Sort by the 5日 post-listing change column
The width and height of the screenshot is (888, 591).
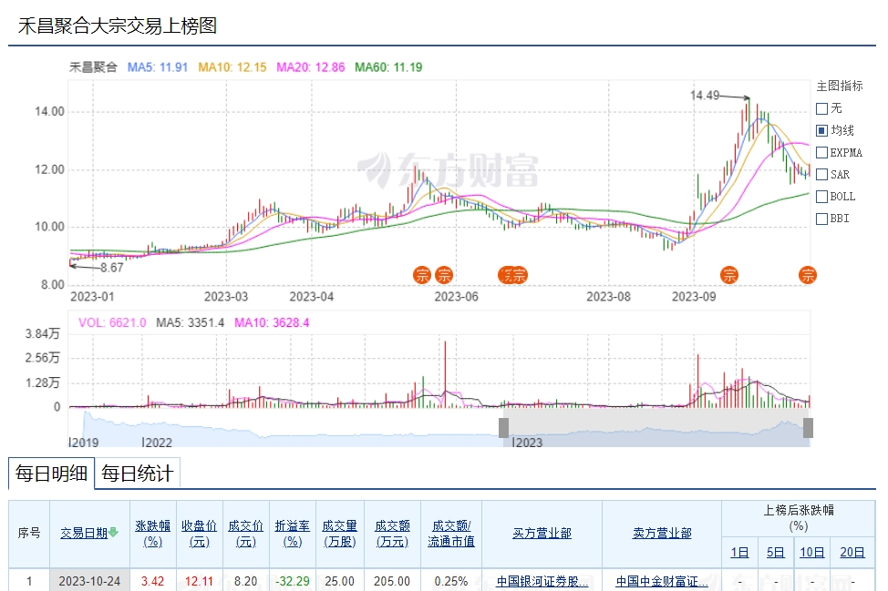pos(775,552)
